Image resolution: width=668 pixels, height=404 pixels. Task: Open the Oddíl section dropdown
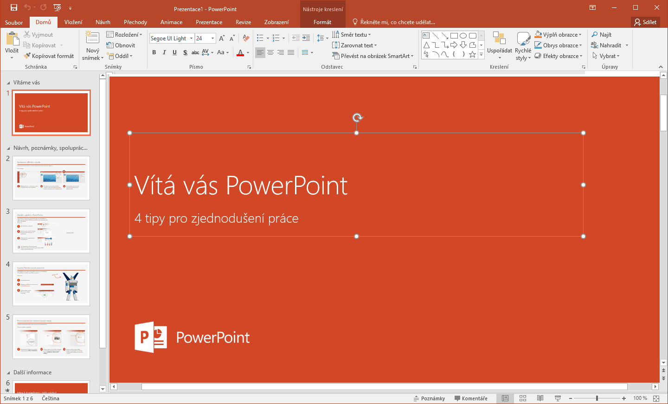click(120, 56)
